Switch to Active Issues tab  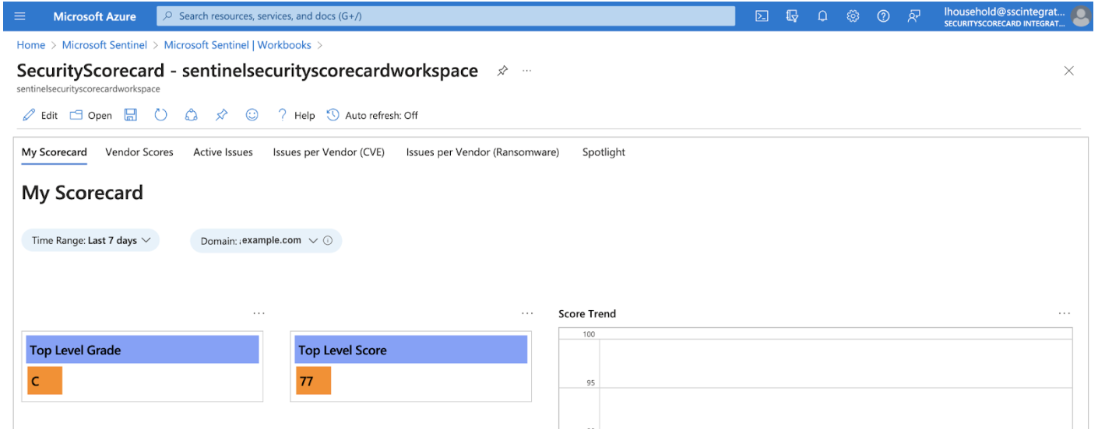[223, 152]
